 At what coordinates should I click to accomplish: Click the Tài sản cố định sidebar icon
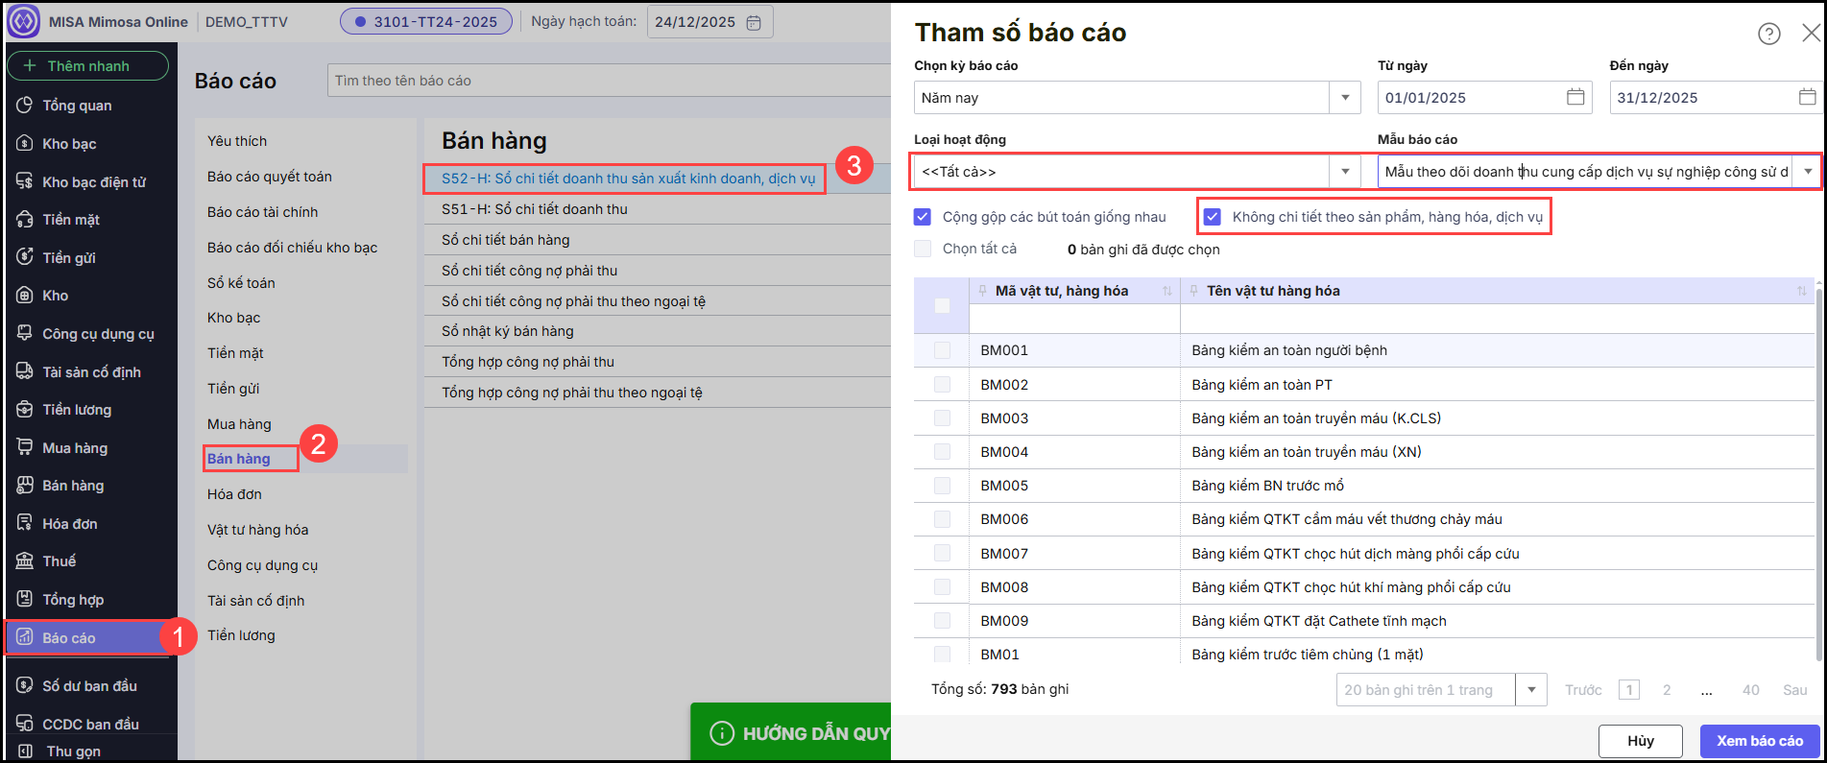25,371
